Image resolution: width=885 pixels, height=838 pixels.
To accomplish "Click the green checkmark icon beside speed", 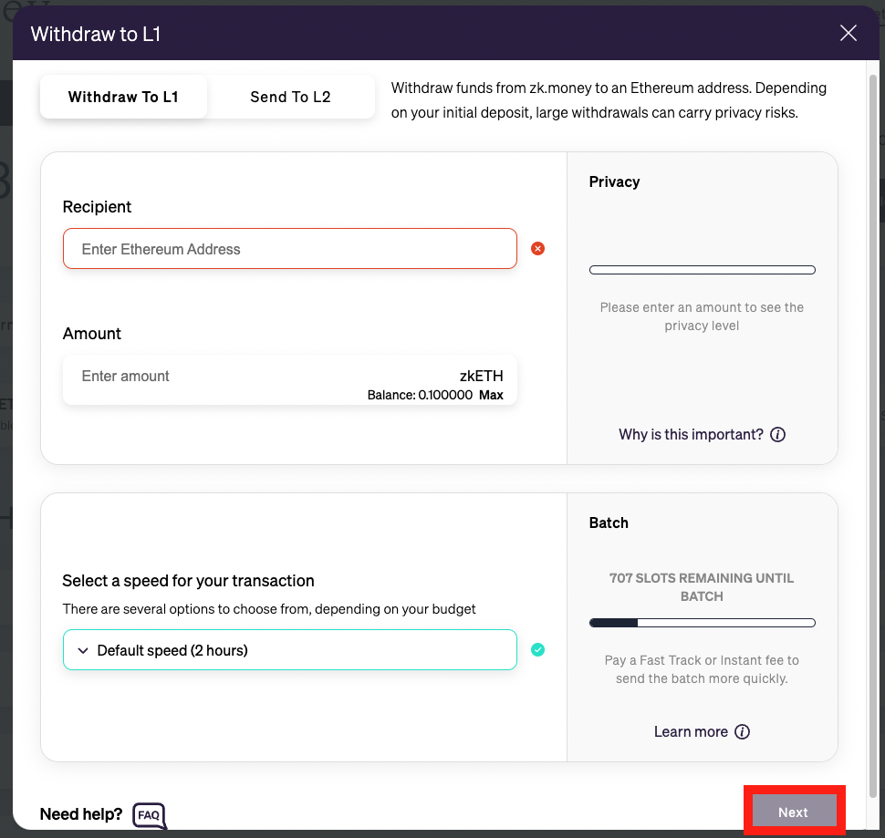I will coord(538,649).
